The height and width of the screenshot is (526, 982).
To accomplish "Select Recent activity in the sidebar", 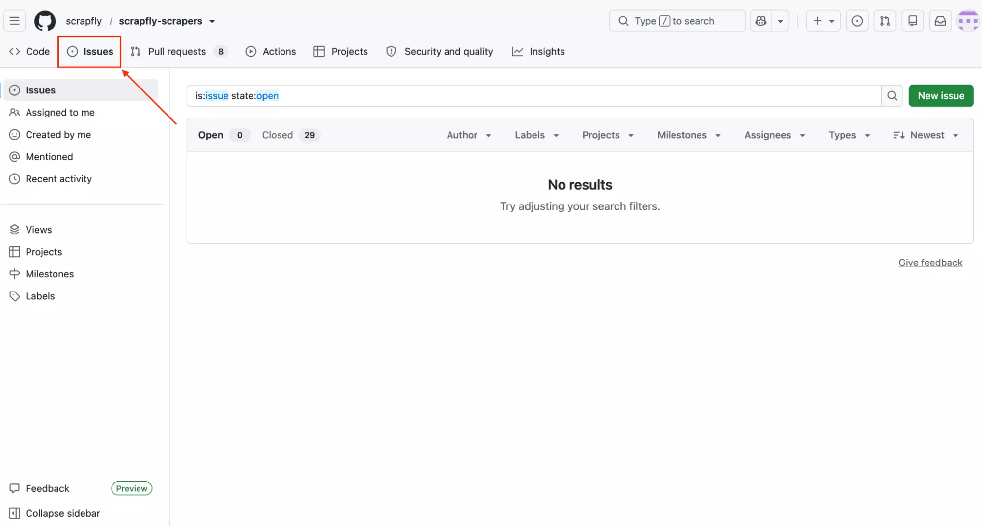I will click(81, 179).
